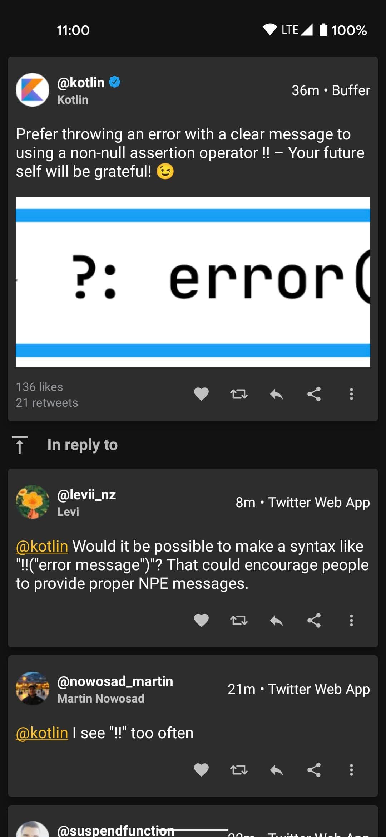Reply to Levi's tweet
The height and width of the screenshot is (837, 386).
coord(276,621)
